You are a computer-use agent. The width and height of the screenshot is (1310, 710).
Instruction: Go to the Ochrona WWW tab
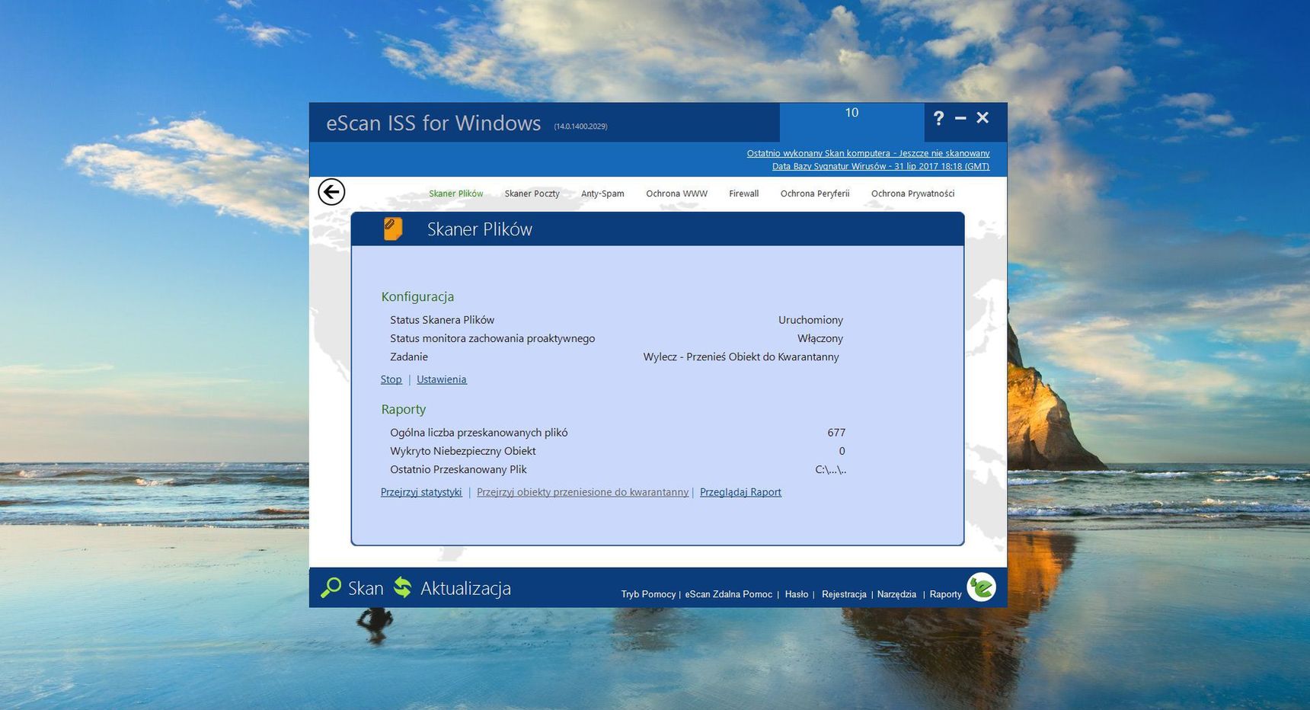click(x=676, y=193)
